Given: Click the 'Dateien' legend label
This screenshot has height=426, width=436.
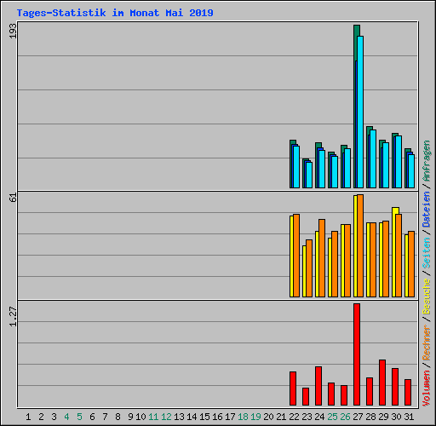Looking at the screenshot, I should click(427, 209).
